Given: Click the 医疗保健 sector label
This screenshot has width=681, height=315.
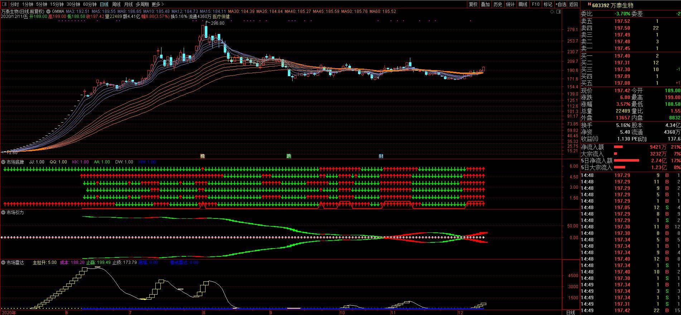Looking at the screenshot, I should pos(221,16).
